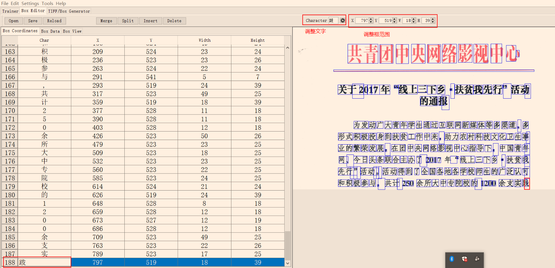This screenshot has width=555, height=268.
Task: Click the Width column header
Action: coord(205,40)
